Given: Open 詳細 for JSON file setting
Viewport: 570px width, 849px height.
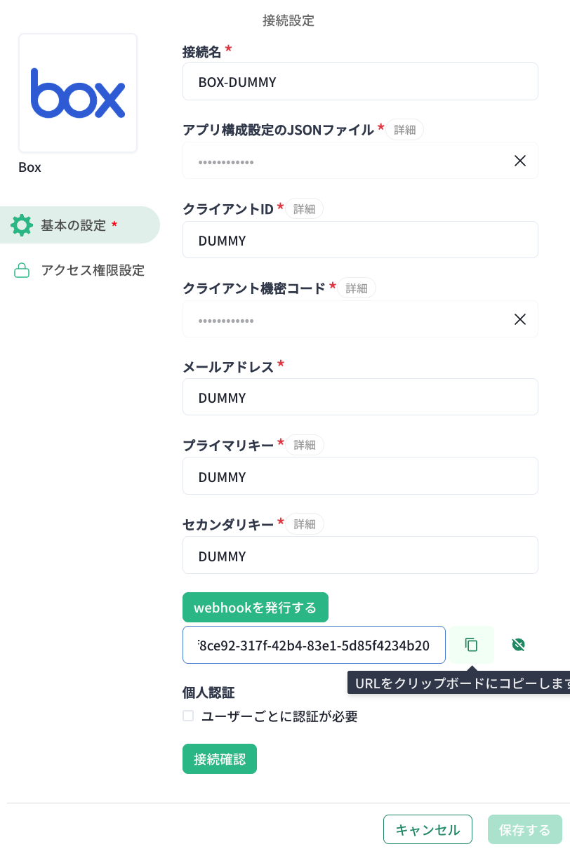Looking at the screenshot, I should 405,130.
